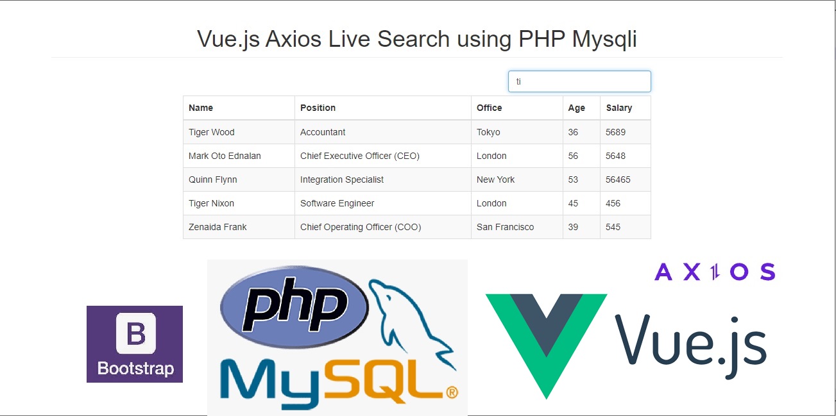Select the "Tiger Nixon" name cell

pos(239,203)
